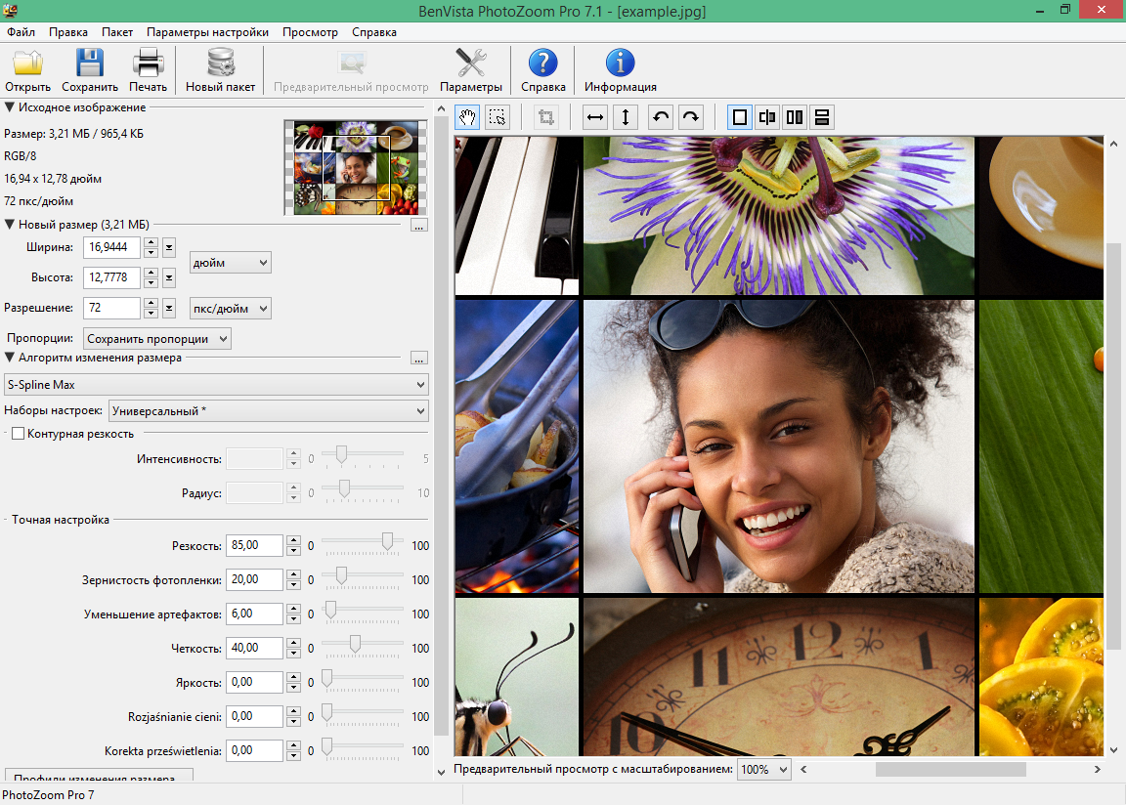Open the Алгоритм изменения размера options button
Image resolution: width=1126 pixels, height=805 pixels.
419,358
